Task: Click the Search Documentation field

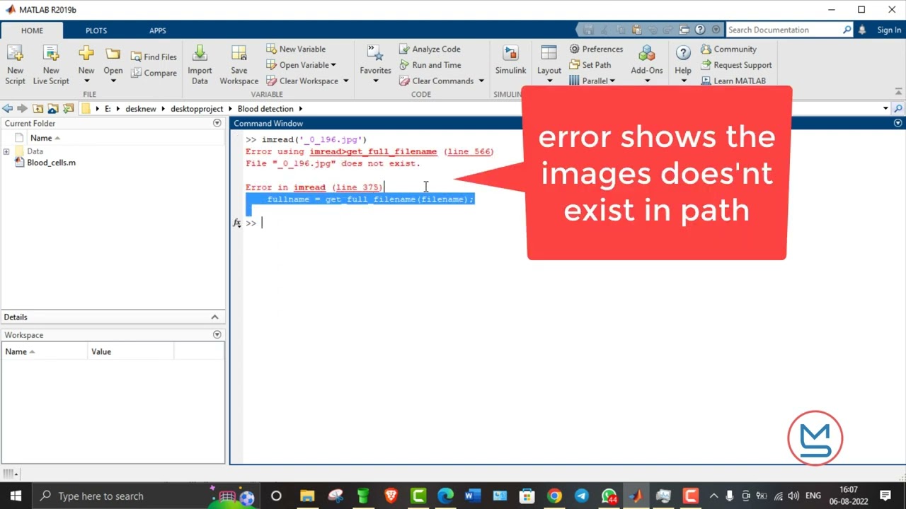Action: click(784, 30)
